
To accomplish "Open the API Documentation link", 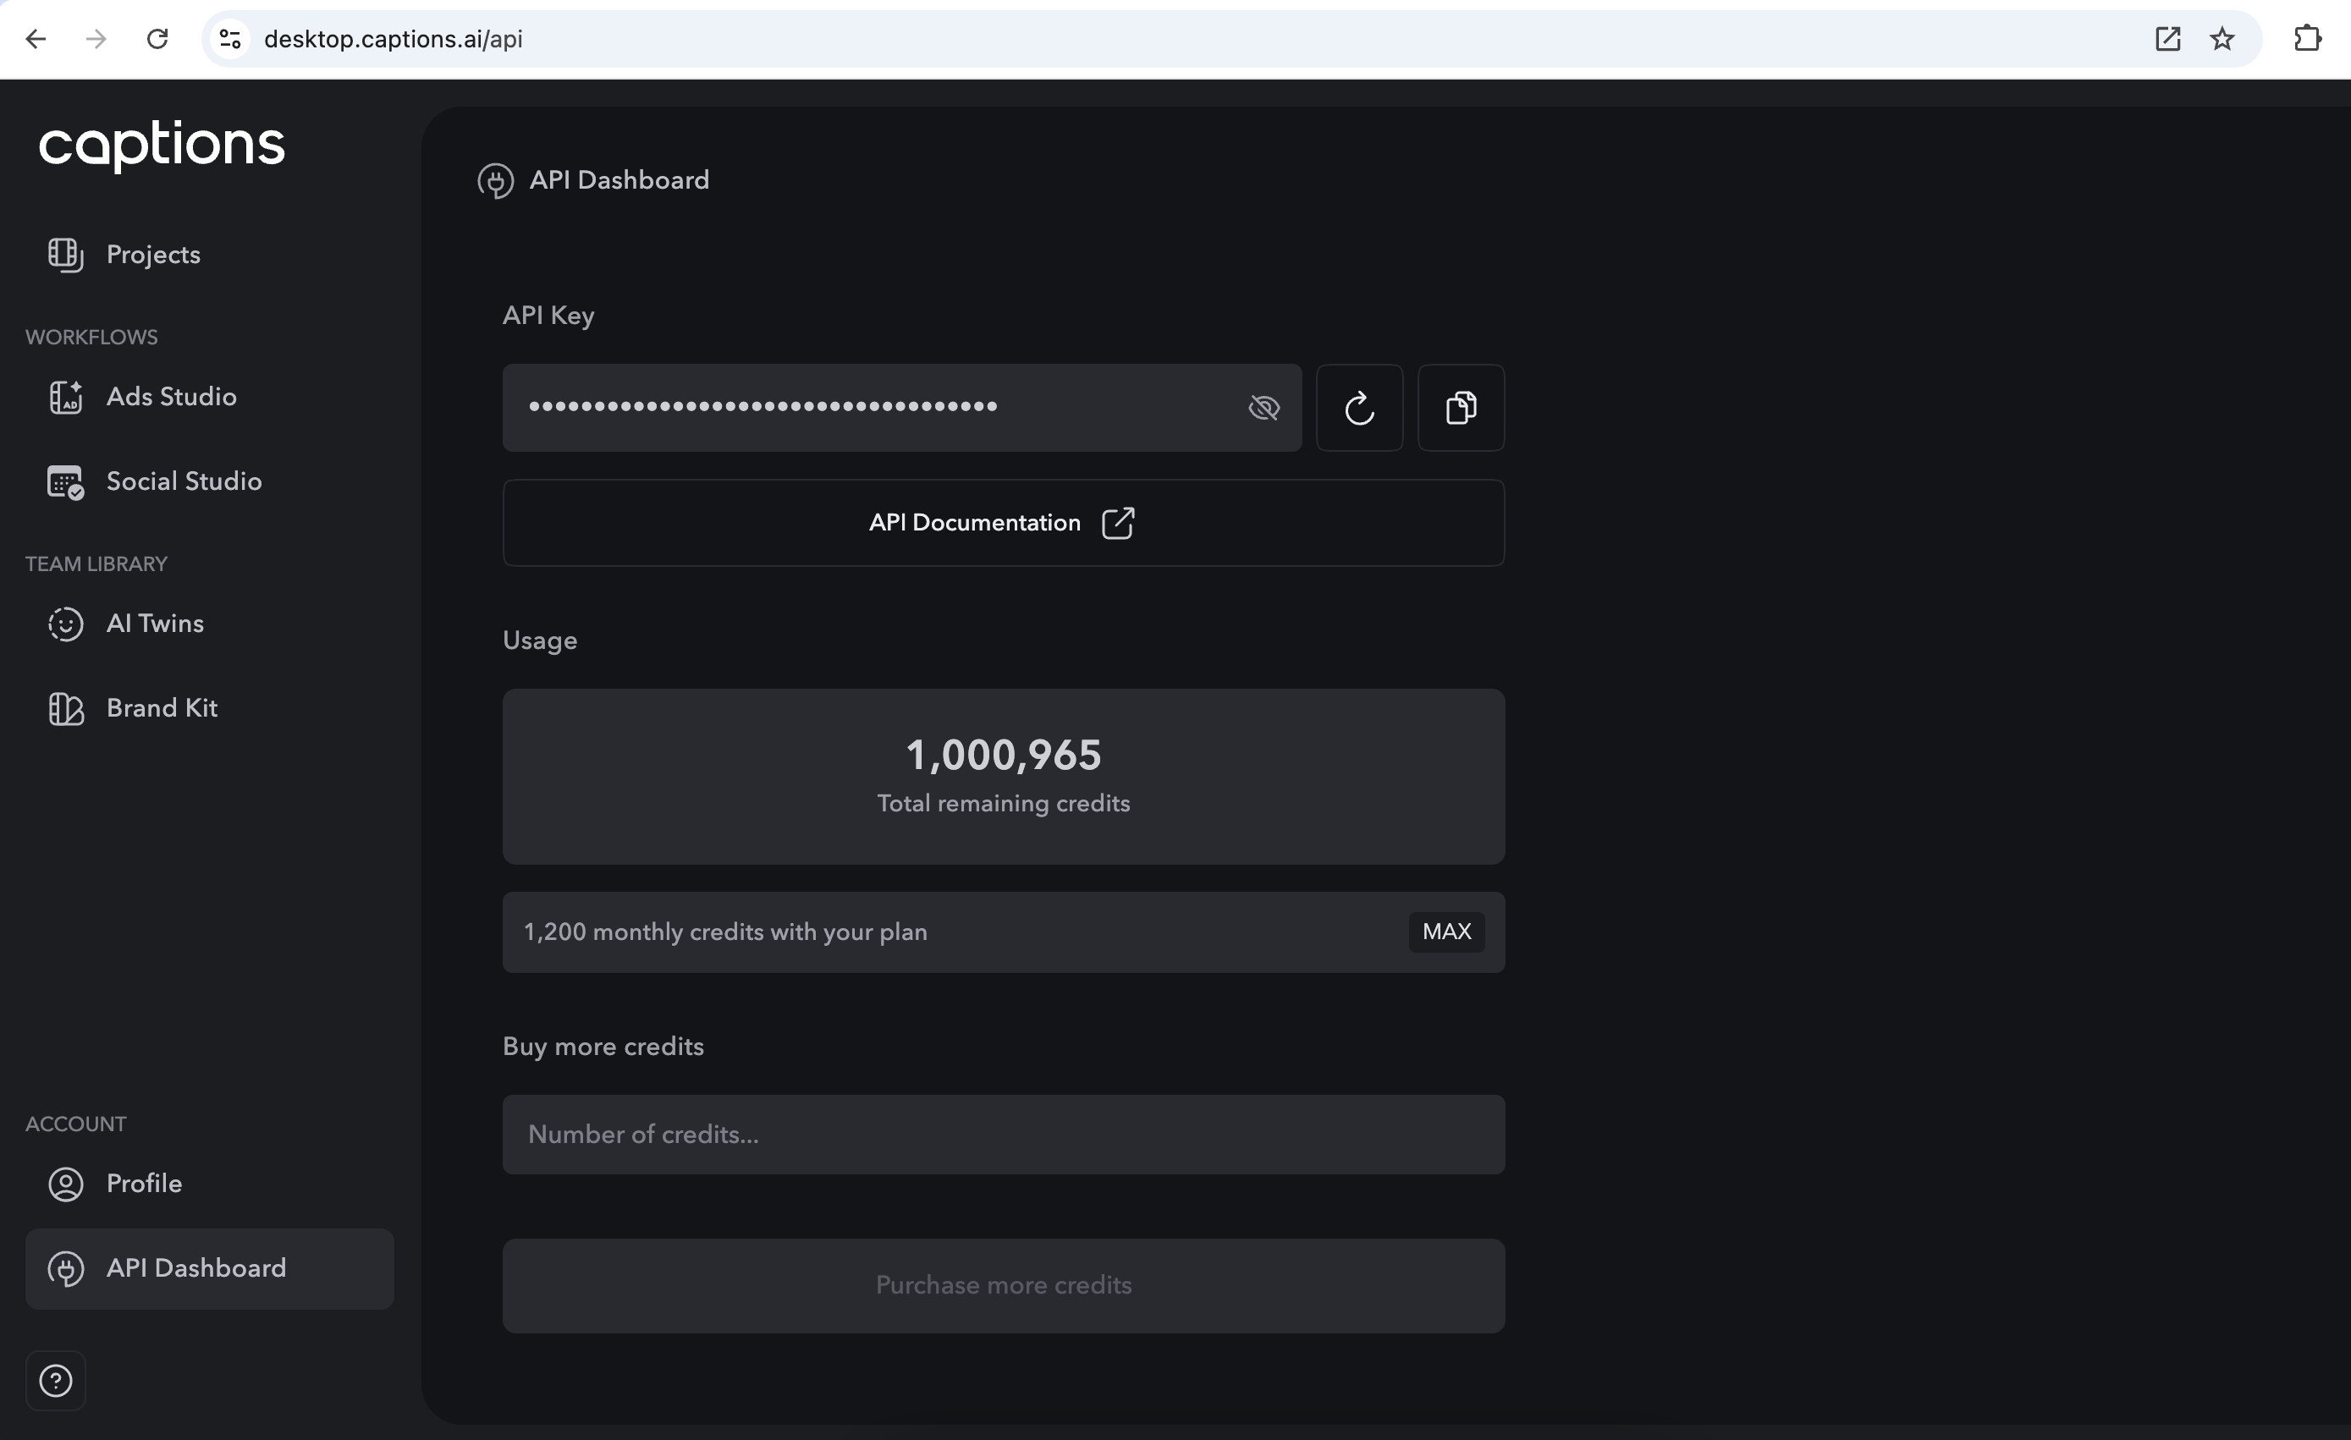I will pos(1004,524).
